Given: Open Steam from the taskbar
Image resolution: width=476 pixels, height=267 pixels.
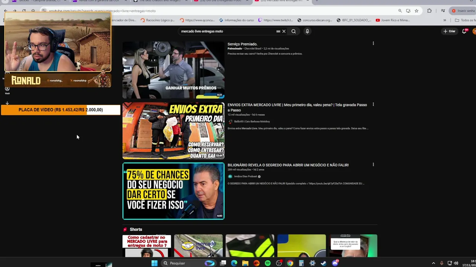Looking at the screenshot, I should [x=324, y=263].
